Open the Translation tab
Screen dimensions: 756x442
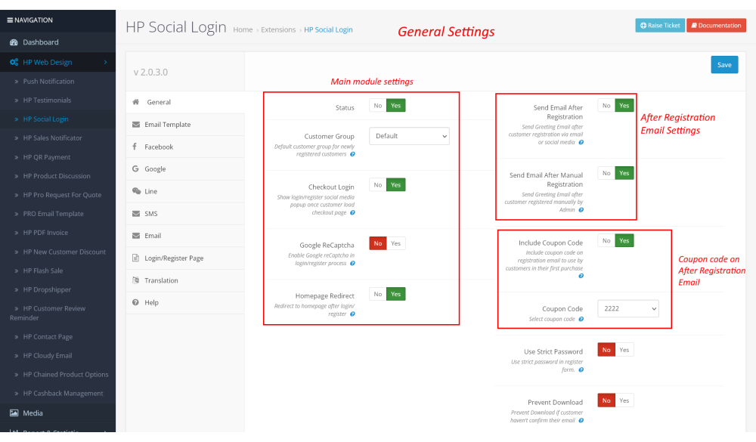[185, 280]
